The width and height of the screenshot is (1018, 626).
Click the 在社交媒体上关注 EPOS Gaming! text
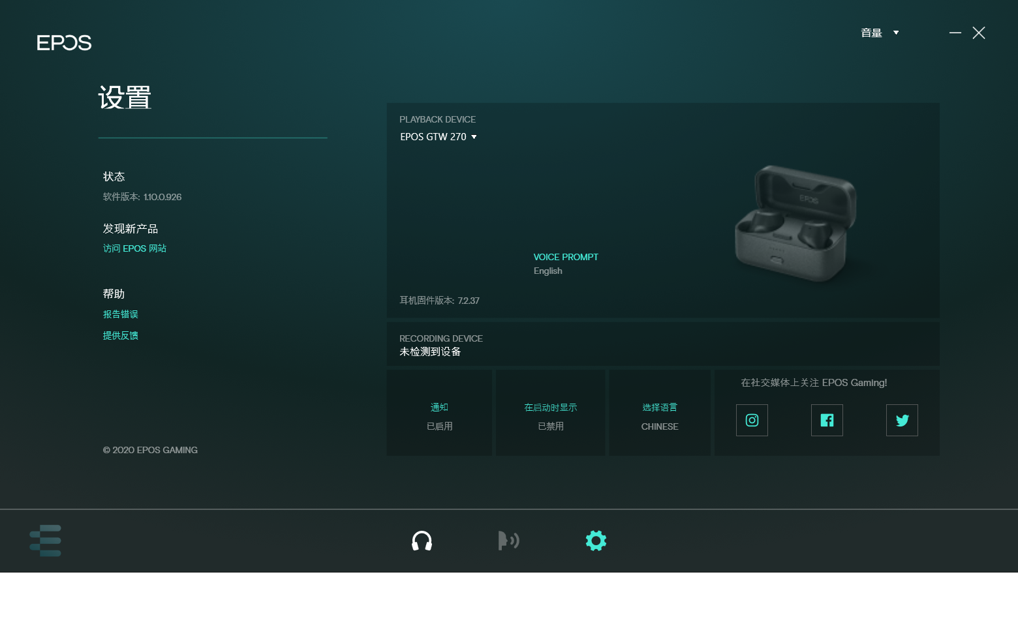coord(814,383)
